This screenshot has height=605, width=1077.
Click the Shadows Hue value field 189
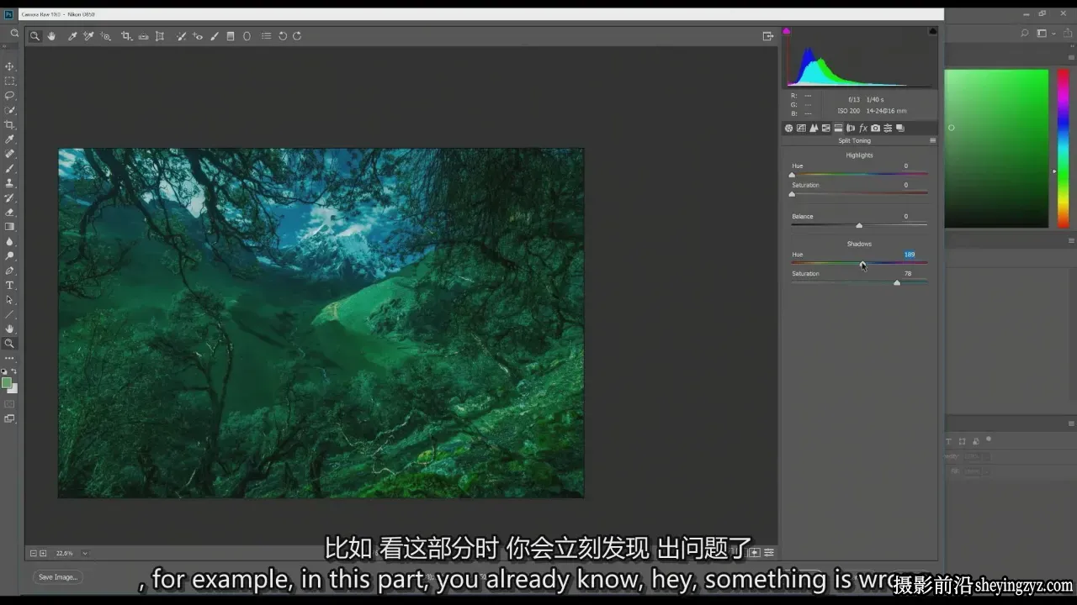(910, 255)
